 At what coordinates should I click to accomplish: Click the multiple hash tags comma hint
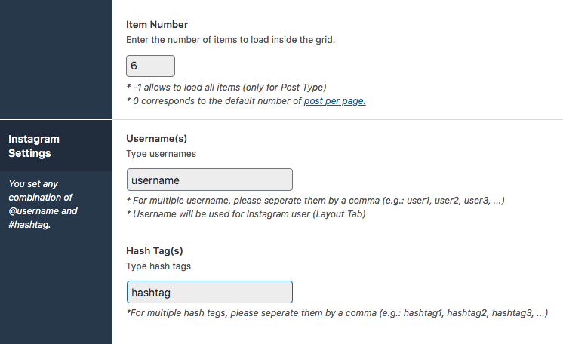337,313
